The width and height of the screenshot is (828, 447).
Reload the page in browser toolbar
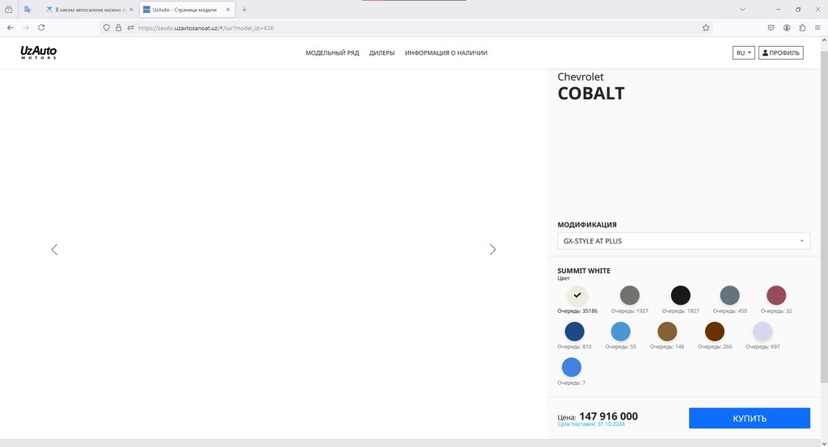click(40, 27)
